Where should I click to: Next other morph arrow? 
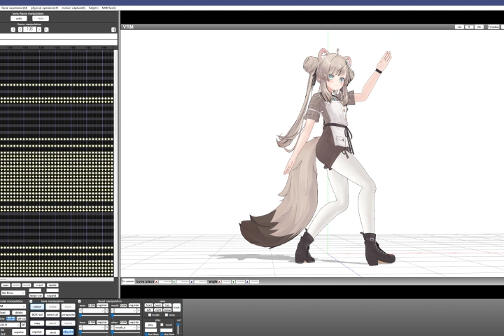[x=139, y=328]
